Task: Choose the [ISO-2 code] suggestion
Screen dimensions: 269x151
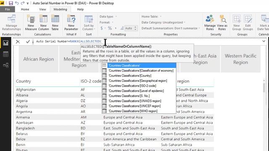Action: tap(139, 86)
